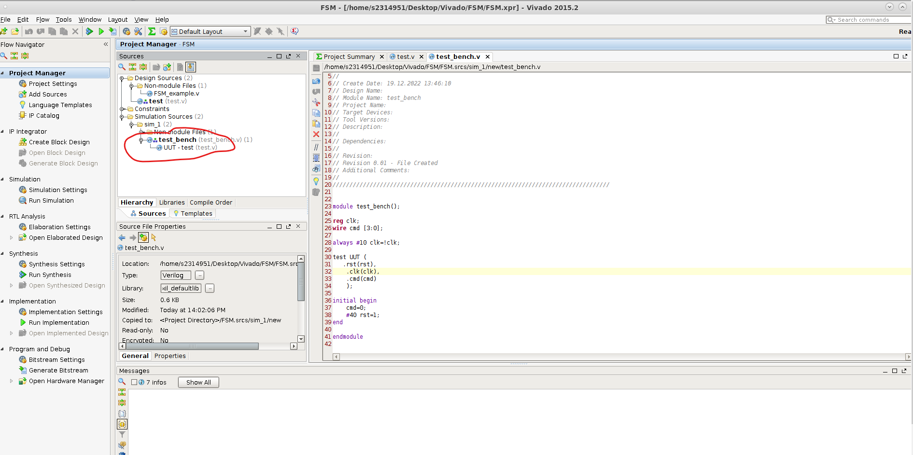Toggle the warning-braces icon in Messages sidebar

(x=122, y=424)
